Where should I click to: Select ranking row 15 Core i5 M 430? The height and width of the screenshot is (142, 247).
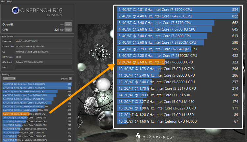37,136
